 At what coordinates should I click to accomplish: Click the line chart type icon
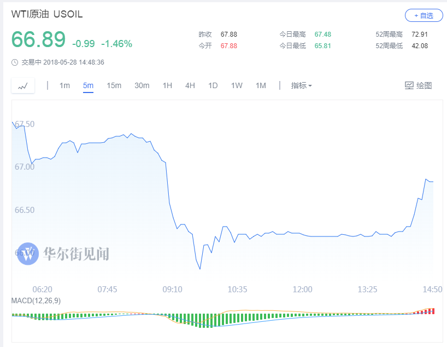(23, 86)
